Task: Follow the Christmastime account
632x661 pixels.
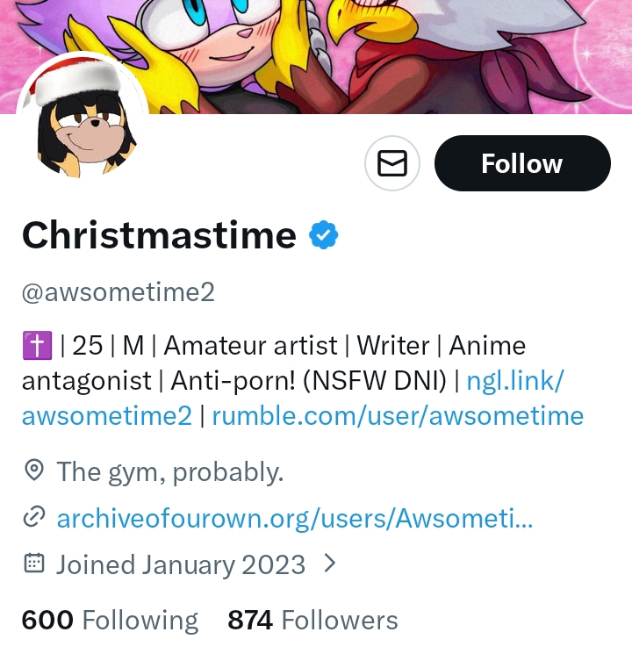Action: tap(521, 163)
